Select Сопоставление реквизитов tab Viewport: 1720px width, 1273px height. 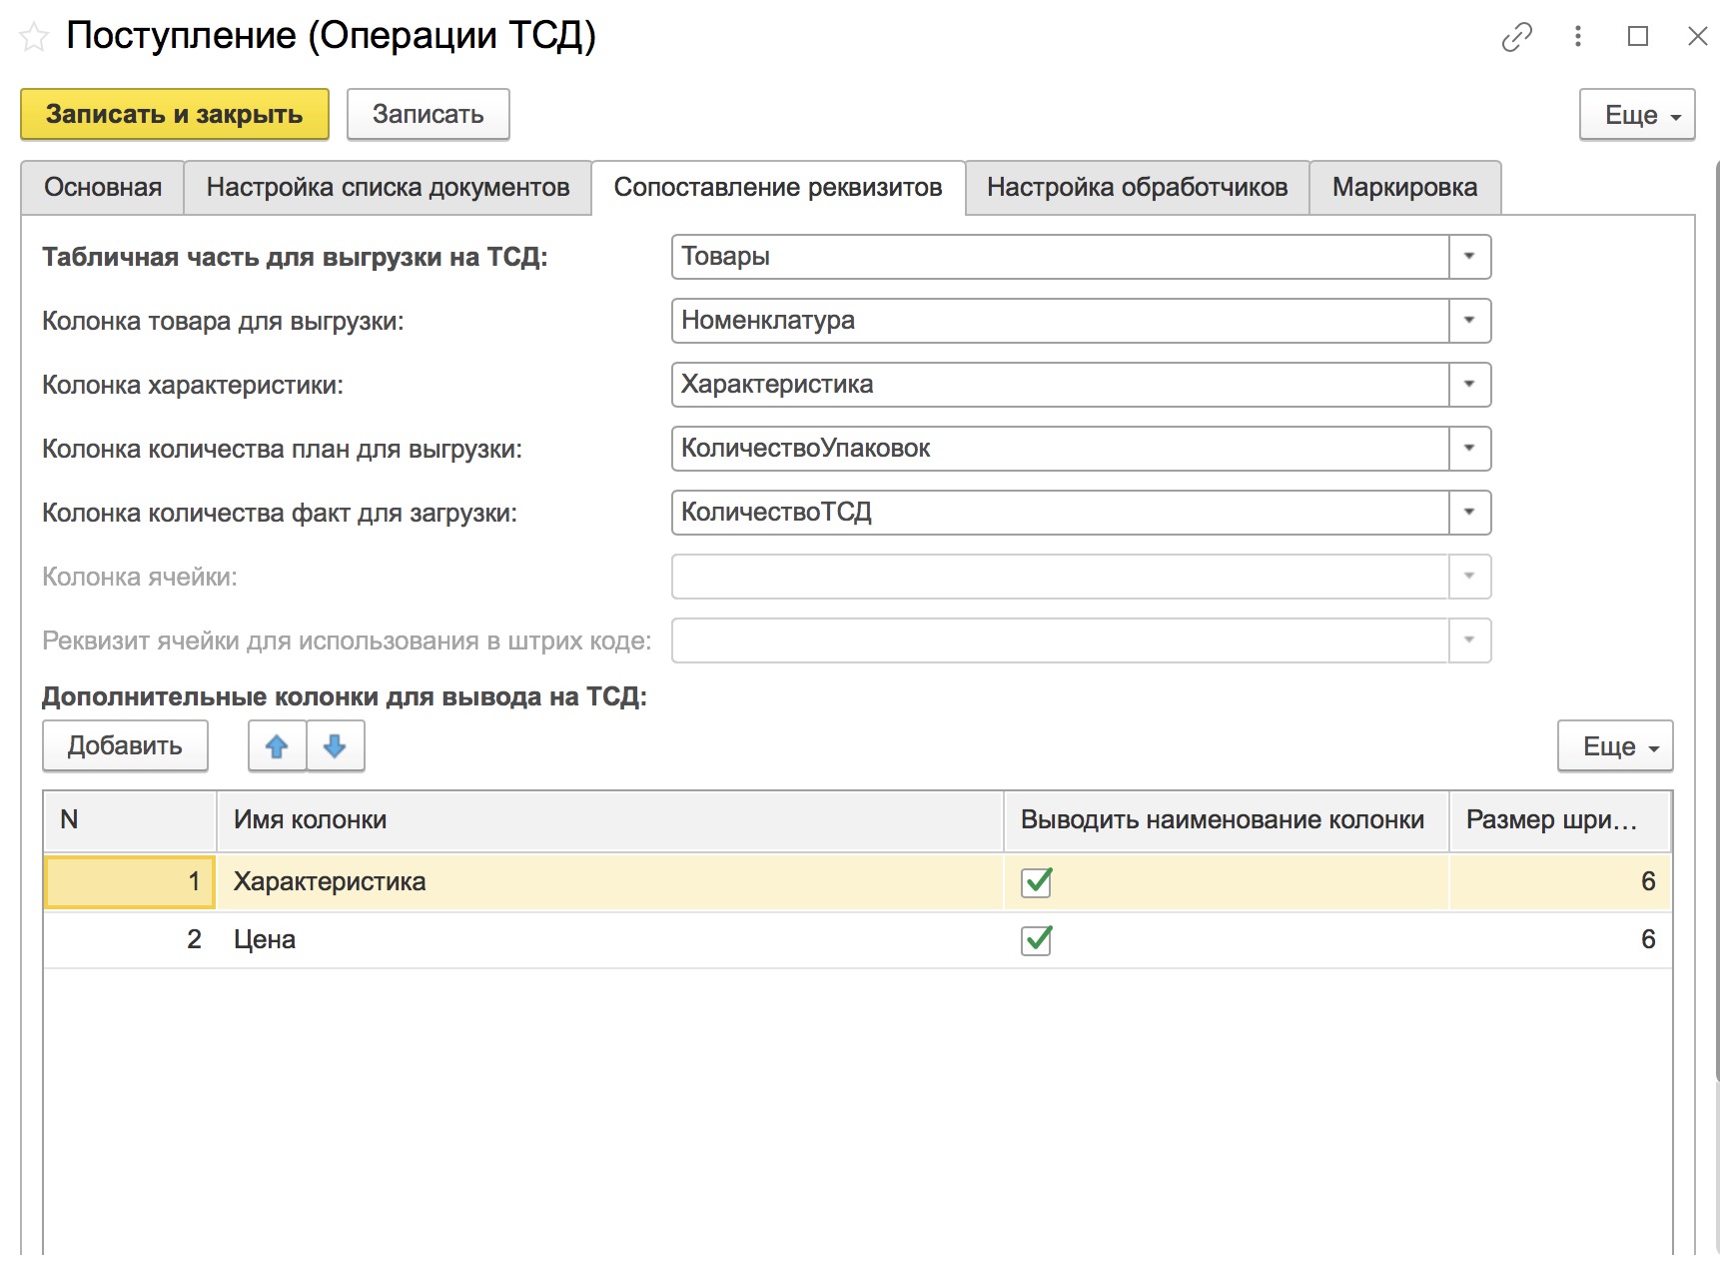[778, 188]
